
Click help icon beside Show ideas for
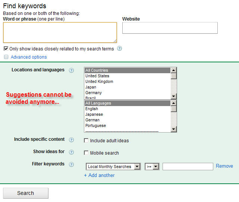(x=71, y=152)
